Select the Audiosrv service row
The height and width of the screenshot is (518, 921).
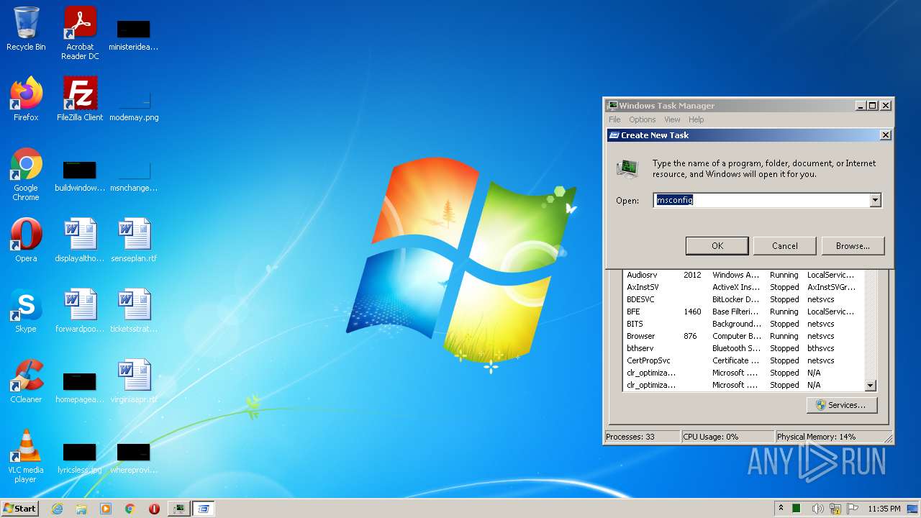pos(744,275)
